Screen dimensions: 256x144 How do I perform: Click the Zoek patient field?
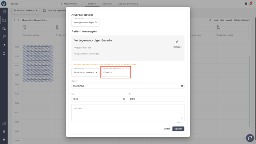tap(85, 22)
